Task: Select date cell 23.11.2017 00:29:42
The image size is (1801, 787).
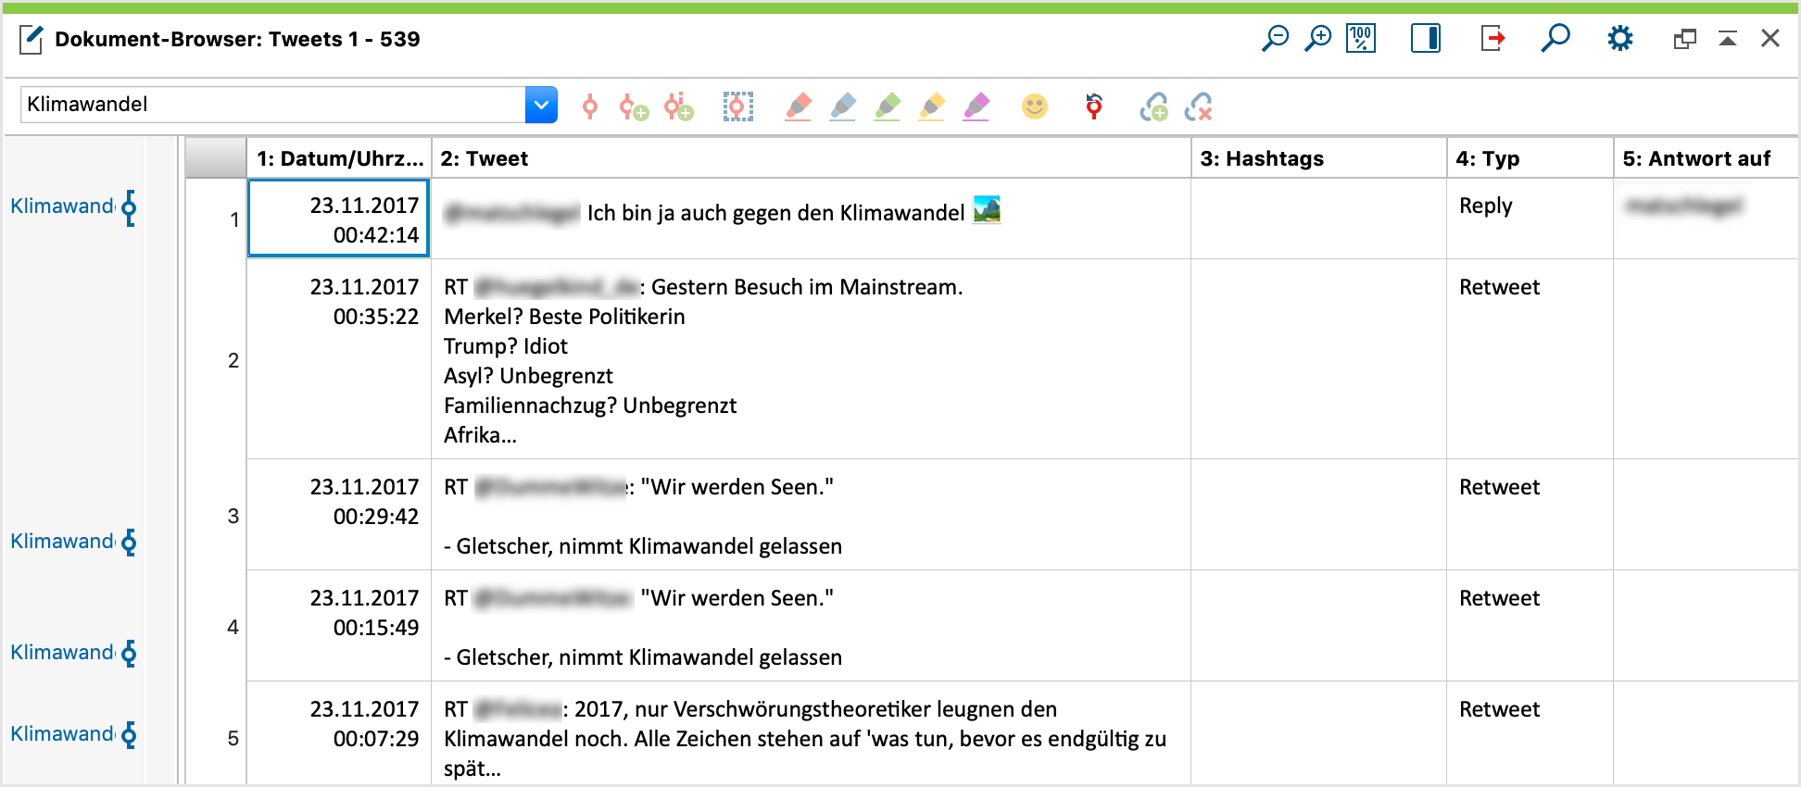Action: 338,515
